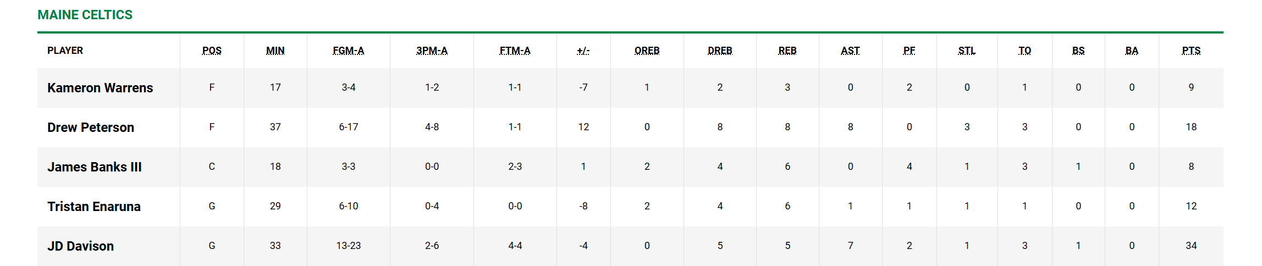This screenshot has width=1262, height=266.
Task: Open Kameron Warrens player name
Action: 100,88
